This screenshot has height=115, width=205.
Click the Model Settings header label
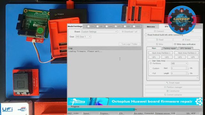pyautogui.click(x=75, y=26)
